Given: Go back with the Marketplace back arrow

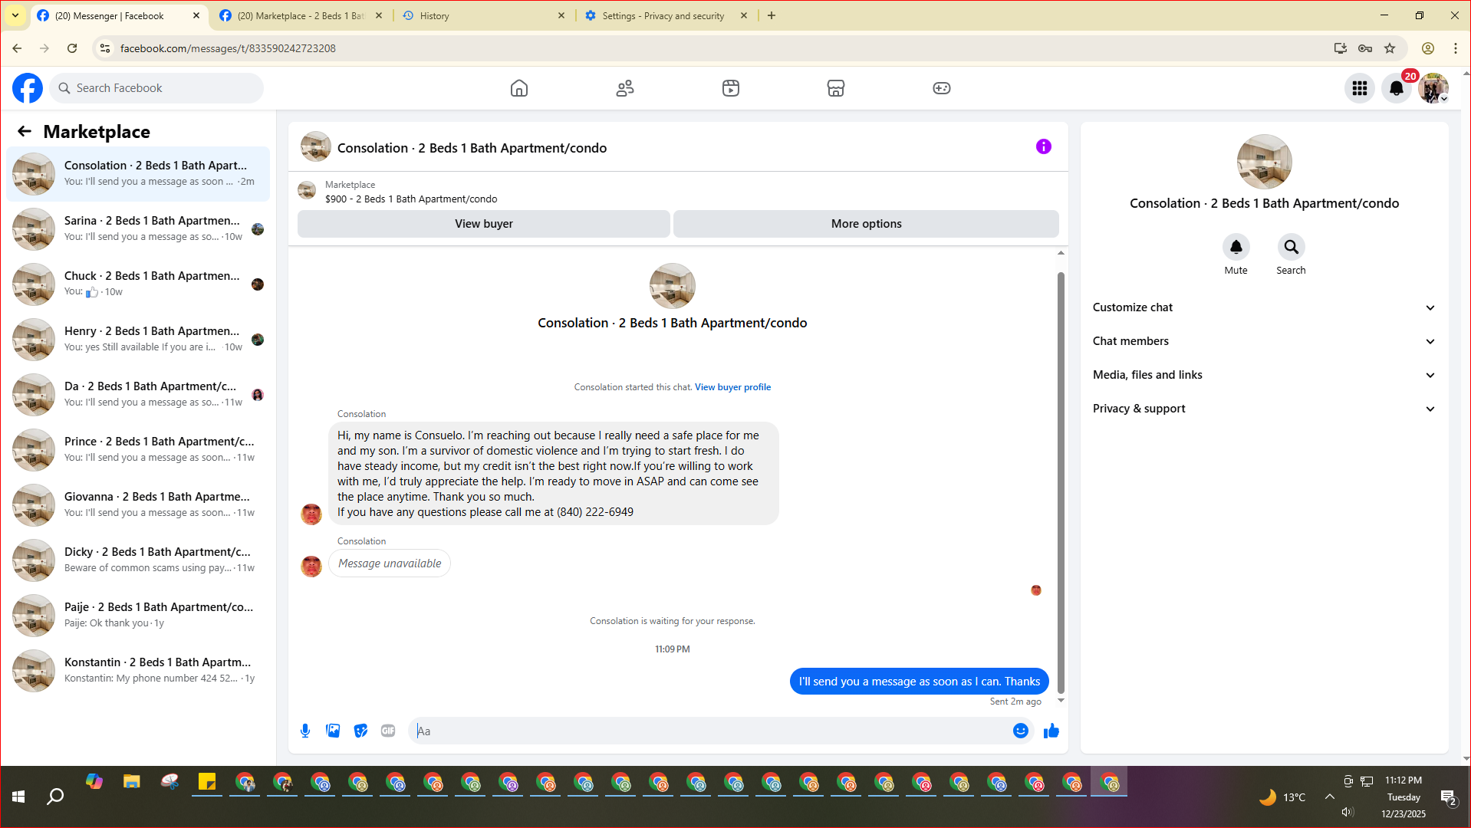Looking at the screenshot, I should (x=25, y=132).
